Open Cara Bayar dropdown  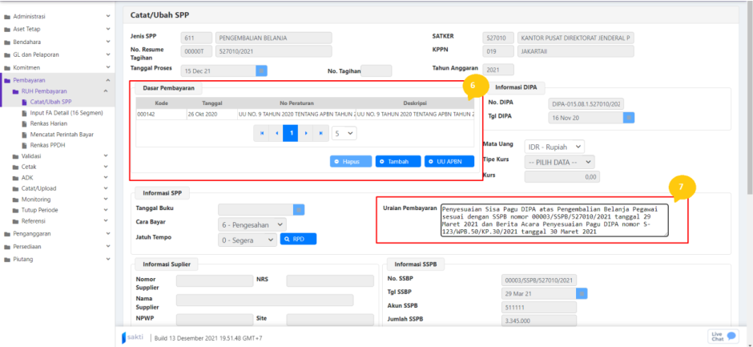click(x=252, y=224)
